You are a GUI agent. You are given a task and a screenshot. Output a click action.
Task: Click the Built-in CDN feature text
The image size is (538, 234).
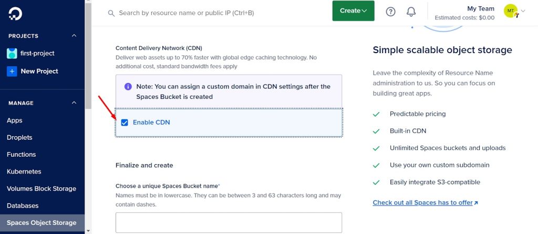408,131
